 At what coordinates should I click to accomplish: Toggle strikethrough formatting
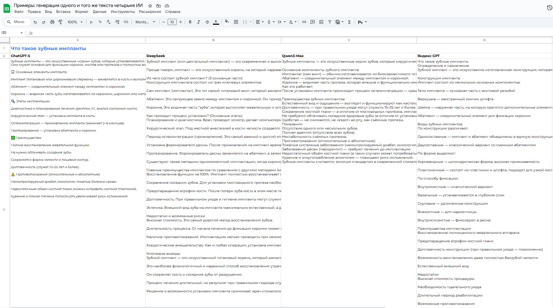(x=207, y=22)
